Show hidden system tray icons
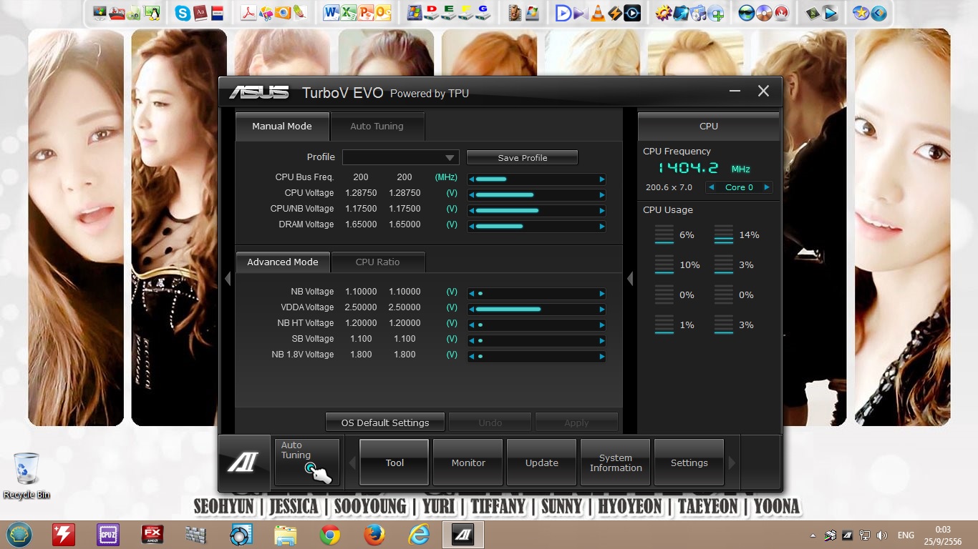Image resolution: width=978 pixels, height=549 pixels. point(813,535)
